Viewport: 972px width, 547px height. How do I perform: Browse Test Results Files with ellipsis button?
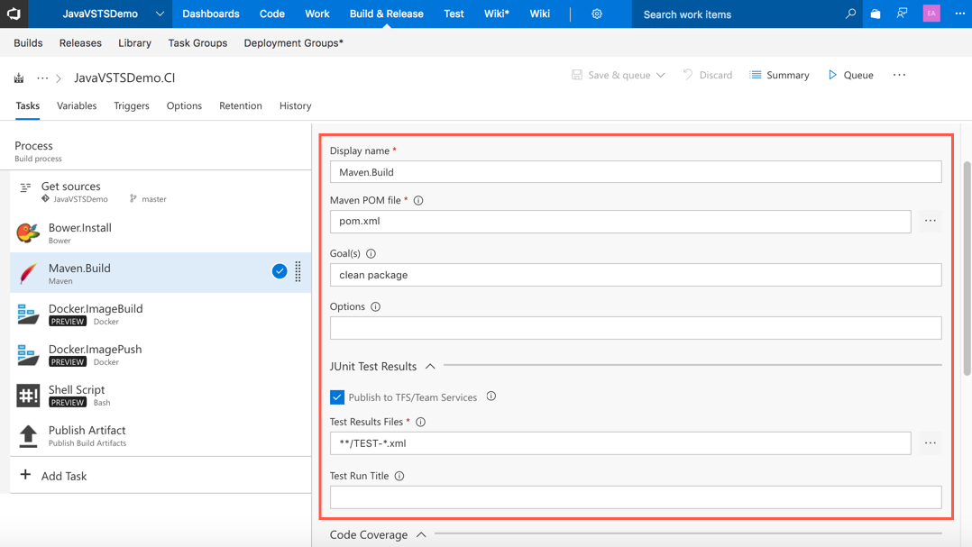(x=931, y=443)
